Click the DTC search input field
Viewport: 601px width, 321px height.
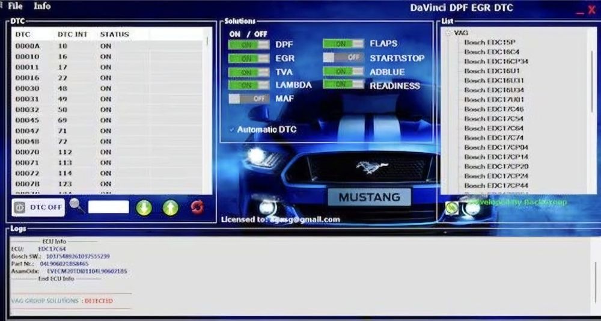click(108, 207)
